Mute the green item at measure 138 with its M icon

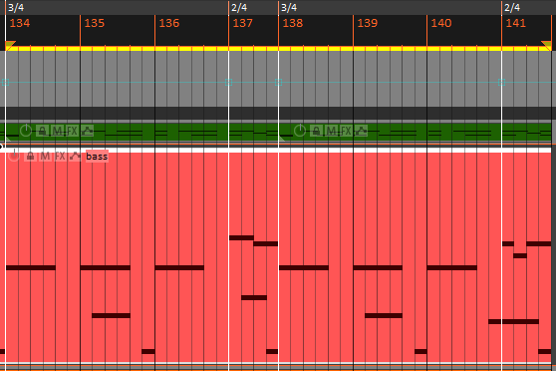pos(331,131)
